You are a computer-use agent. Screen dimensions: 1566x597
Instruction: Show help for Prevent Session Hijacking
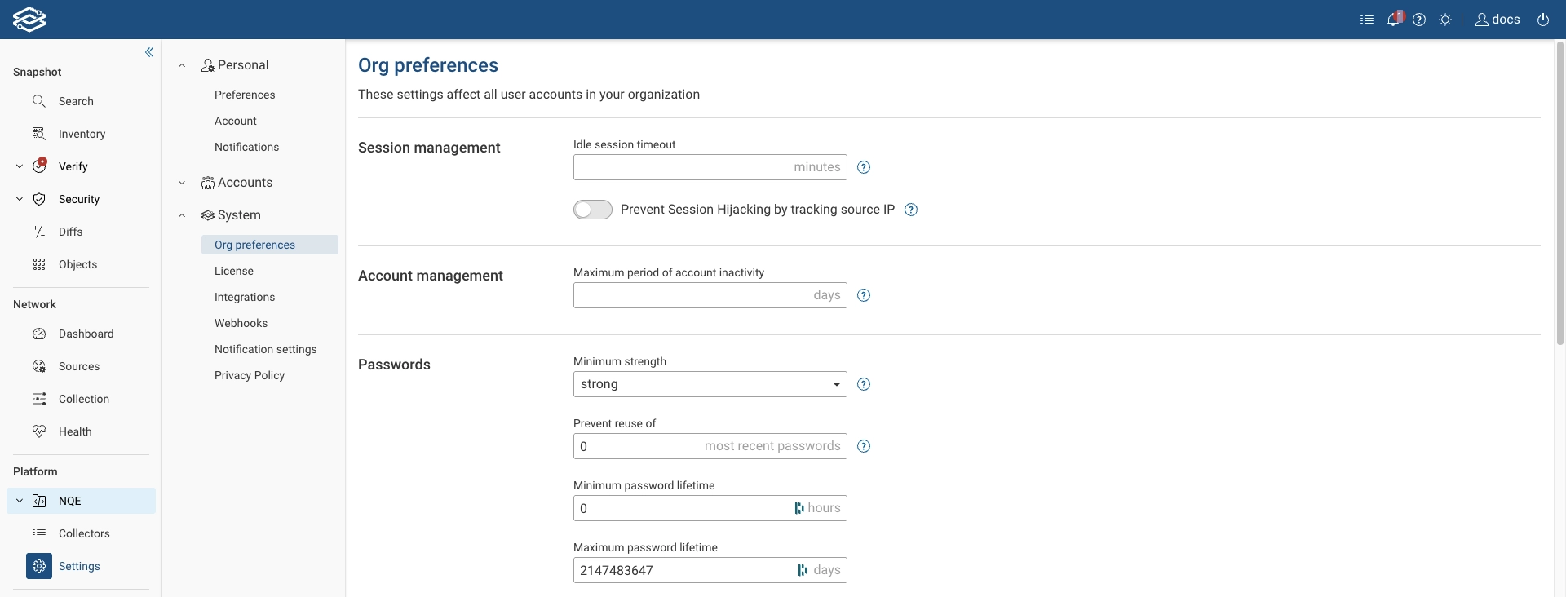coord(911,210)
